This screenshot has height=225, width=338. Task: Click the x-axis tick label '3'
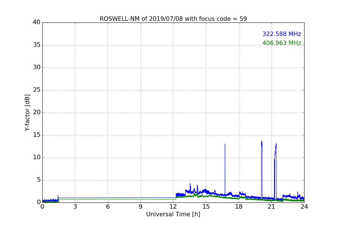click(x=75, y=206)
